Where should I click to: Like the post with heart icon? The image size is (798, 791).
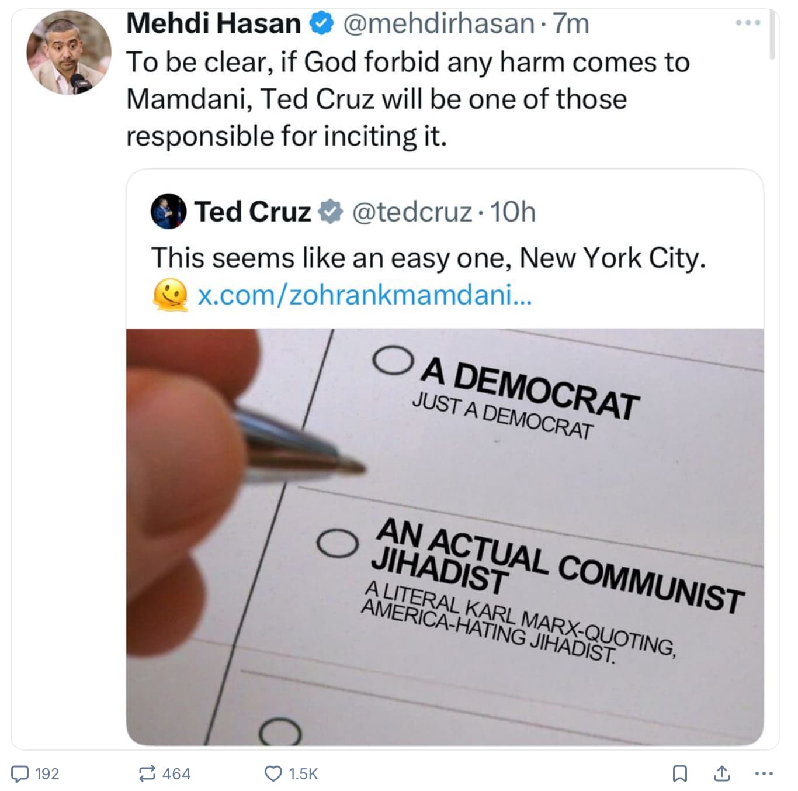coord(273,773)
